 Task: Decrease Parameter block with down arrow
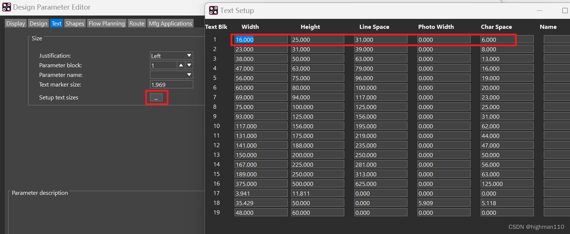189,65
